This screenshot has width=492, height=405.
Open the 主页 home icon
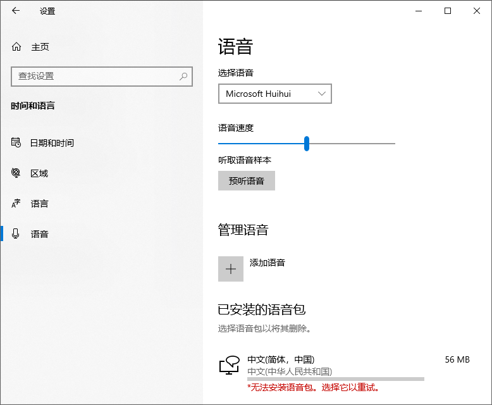click(16, 47)
